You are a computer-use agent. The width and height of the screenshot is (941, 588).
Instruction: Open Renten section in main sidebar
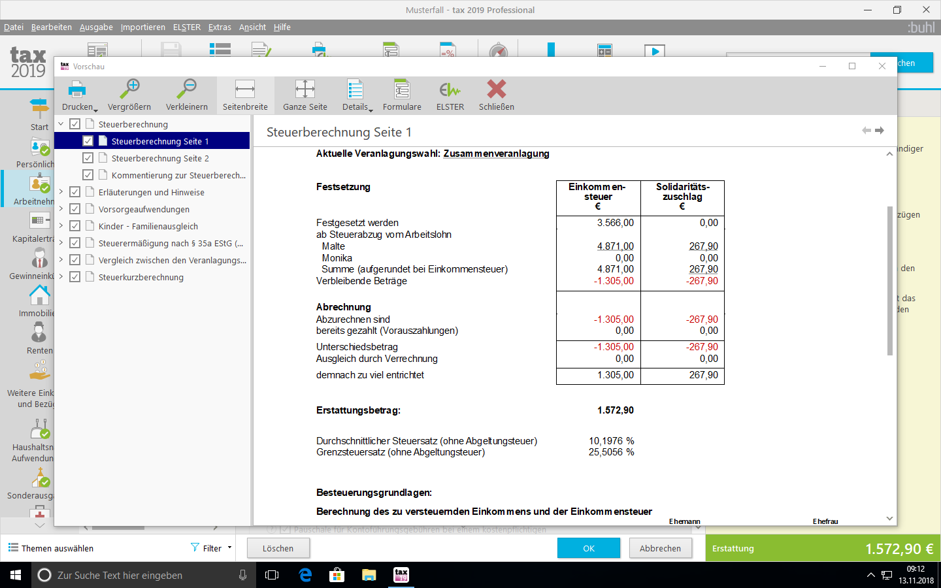(x=39, y=338)
